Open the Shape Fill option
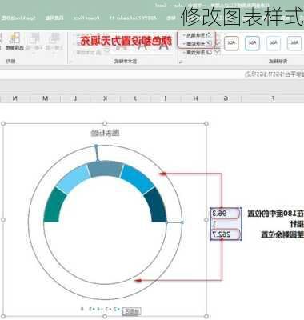The image size is (304, 320). point(197,35)
